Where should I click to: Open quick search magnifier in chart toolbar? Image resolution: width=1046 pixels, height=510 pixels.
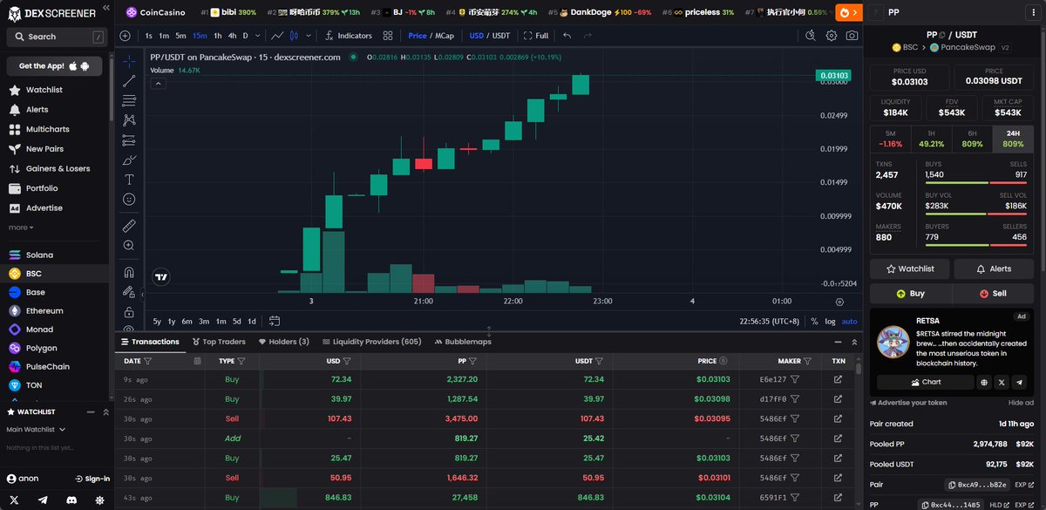tap(810, 36)
